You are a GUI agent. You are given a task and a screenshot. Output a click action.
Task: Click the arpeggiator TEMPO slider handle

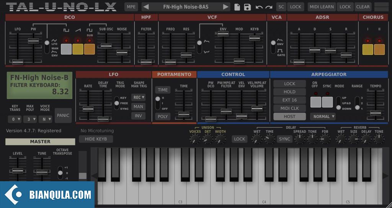point(376,113)
